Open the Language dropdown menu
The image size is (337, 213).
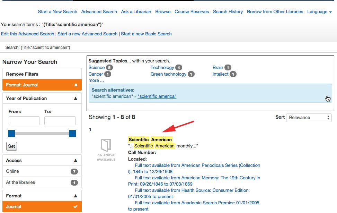tap(319, 12)
